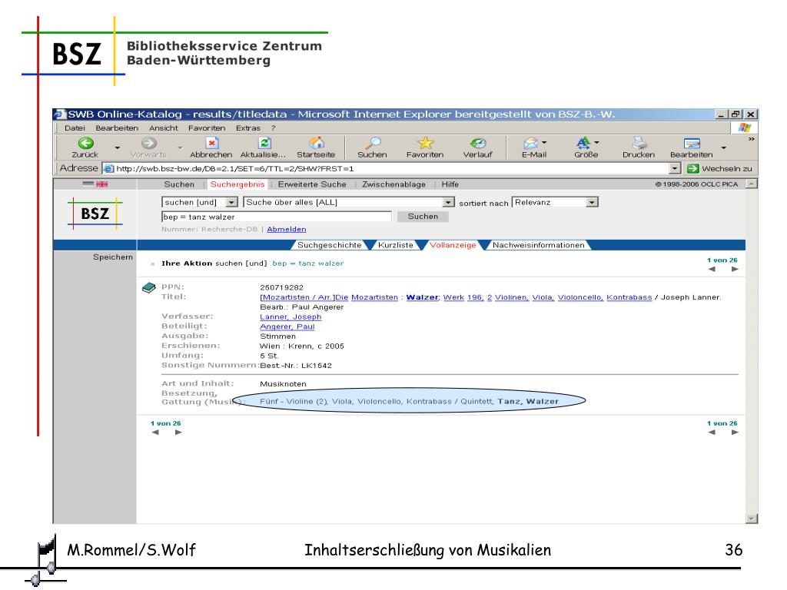Open the Bearbeiten toolbar dropdown arrow
The width and height of the screenshot is (787, 590).
click(x=723, y=147)
